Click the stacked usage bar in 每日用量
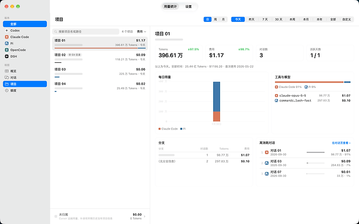Image resolution: width=359 pixels, height=224 pixels. pyautogui.click(x=216, y=101)
